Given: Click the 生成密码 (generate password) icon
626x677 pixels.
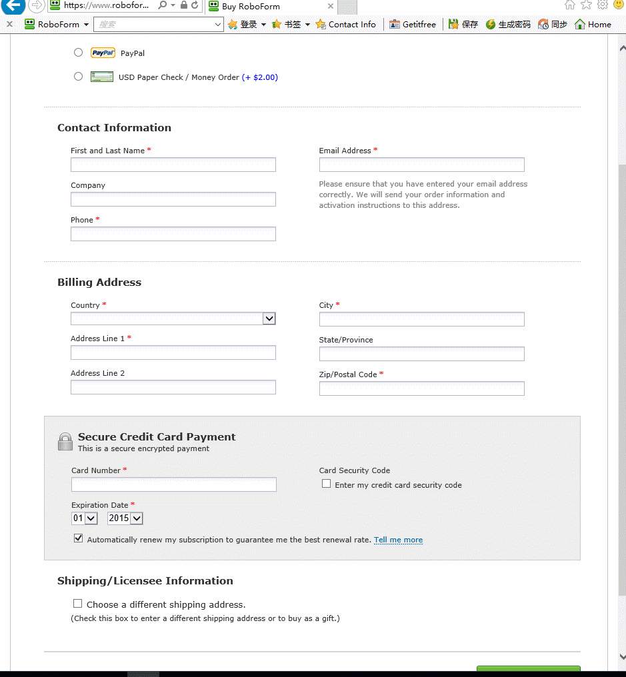Looking at the screenshot, I should point(491,25).
